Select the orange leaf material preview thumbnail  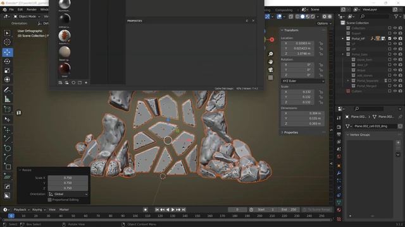tap(65, 36)
